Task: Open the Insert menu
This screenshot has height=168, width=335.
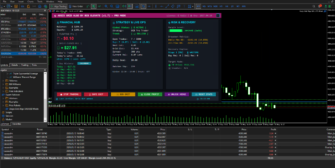Action: (21, 2)
